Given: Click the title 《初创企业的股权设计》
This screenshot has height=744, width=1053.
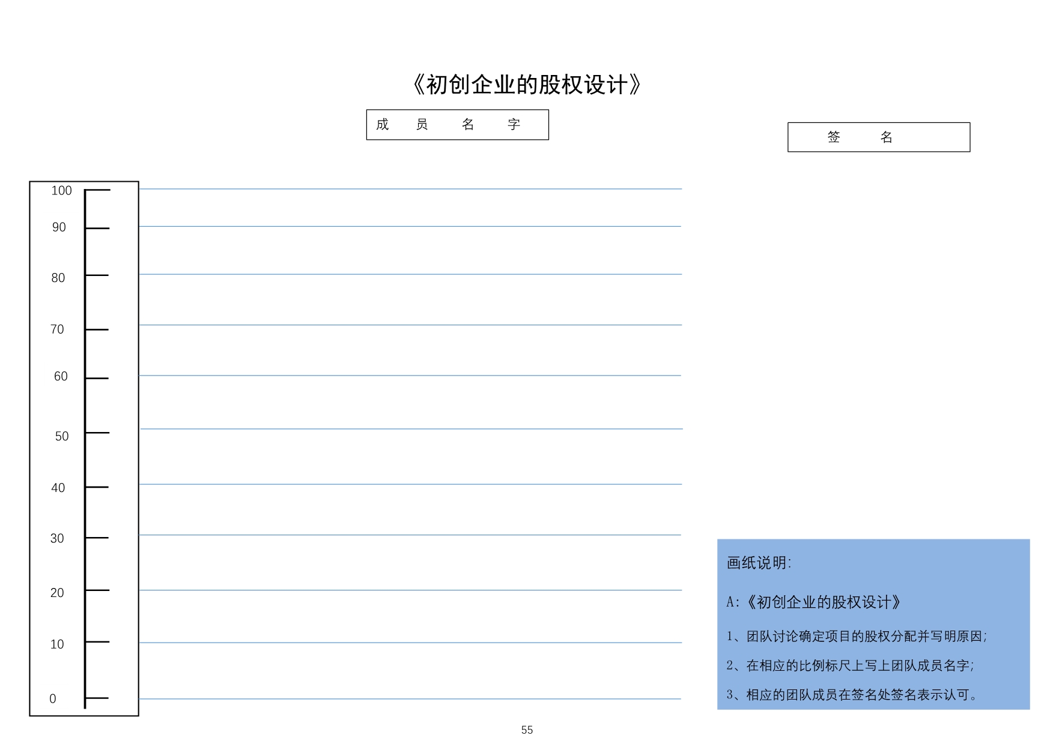Looking at the screenshot, I should tap(527, 85).
